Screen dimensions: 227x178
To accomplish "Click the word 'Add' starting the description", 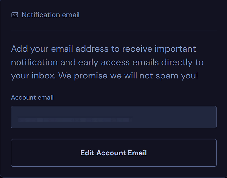I will click(x=19, y=49).
